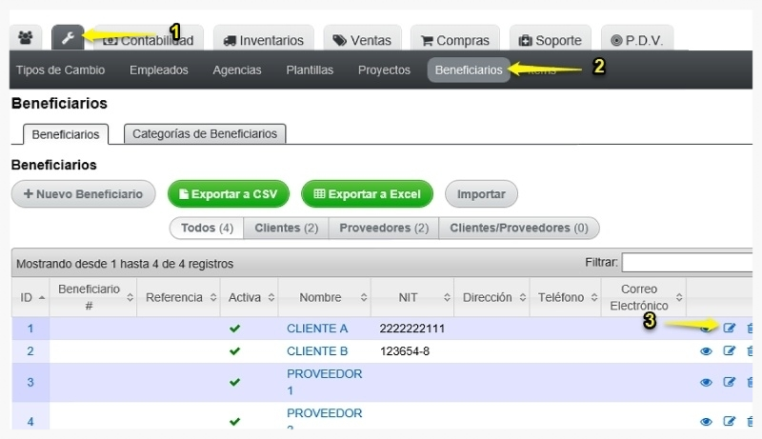
Task: Click Importar button
Action: pos(481,193)
